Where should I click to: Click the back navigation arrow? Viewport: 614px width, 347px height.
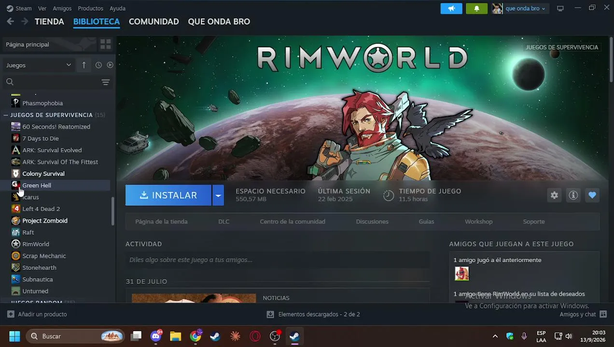tap(10, 22)
